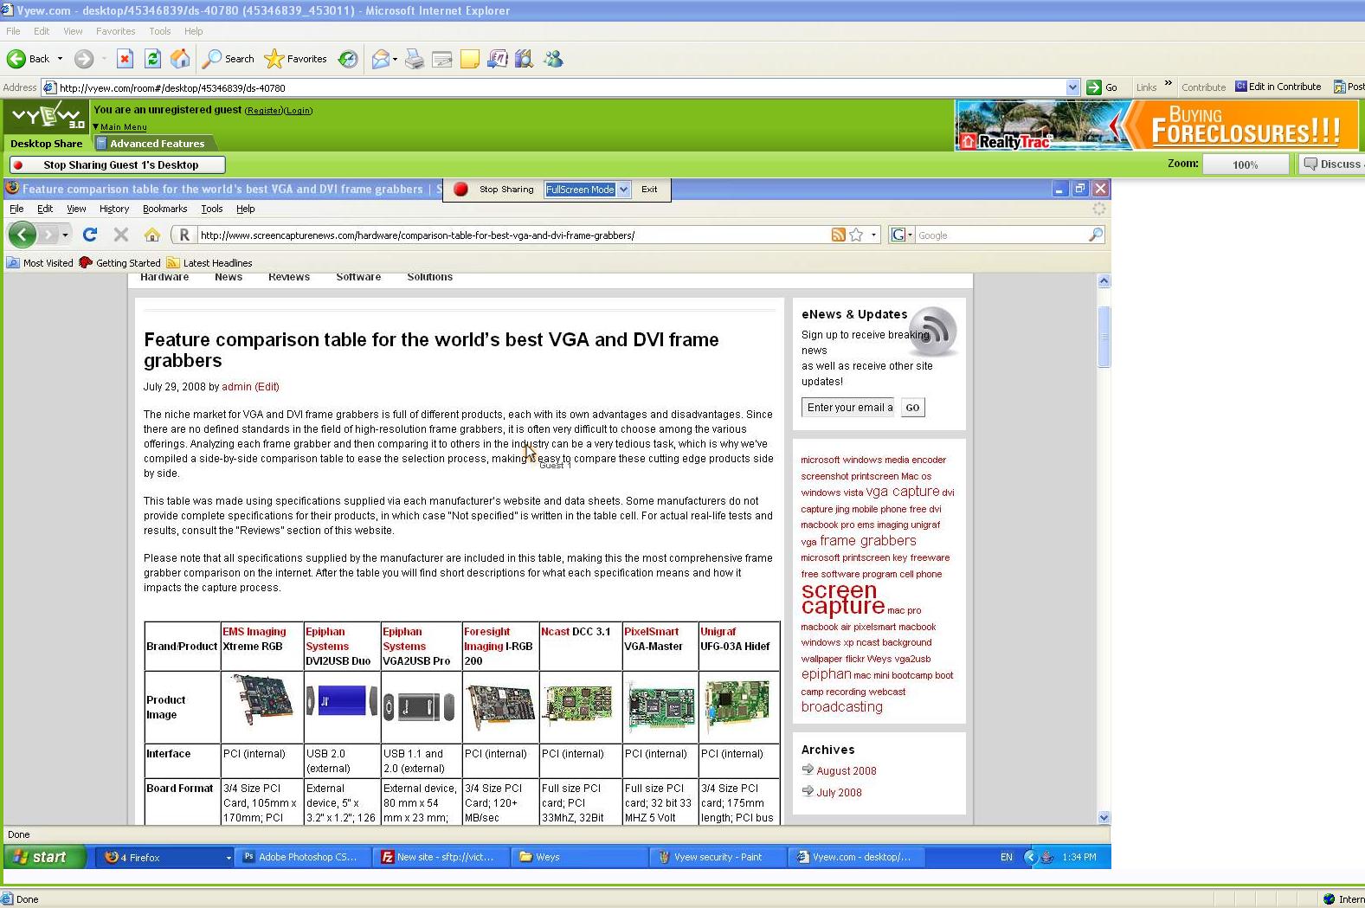Open the Google search engine dropdown
The height and width of the screenshot is (908, 1365).
pyautogui.click(x=902, y=235)
